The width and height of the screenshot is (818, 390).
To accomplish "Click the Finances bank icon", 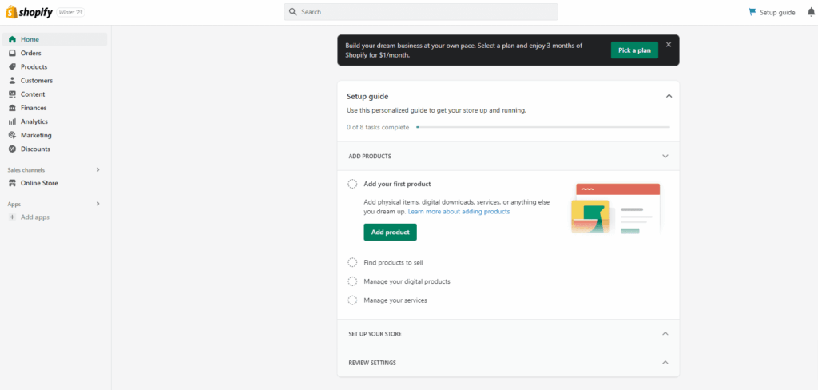I will [x=13, y=108].
